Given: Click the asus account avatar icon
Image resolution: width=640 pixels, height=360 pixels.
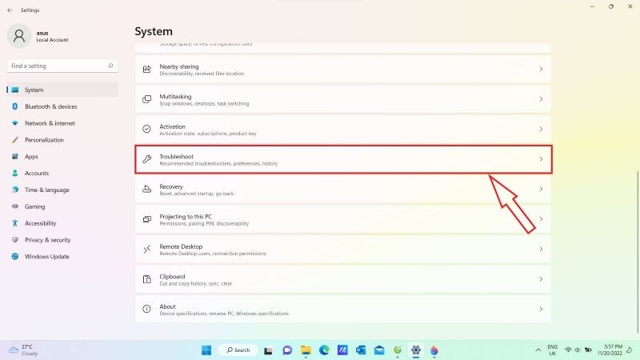Looking at the screenshot, I should pos(18,36).
